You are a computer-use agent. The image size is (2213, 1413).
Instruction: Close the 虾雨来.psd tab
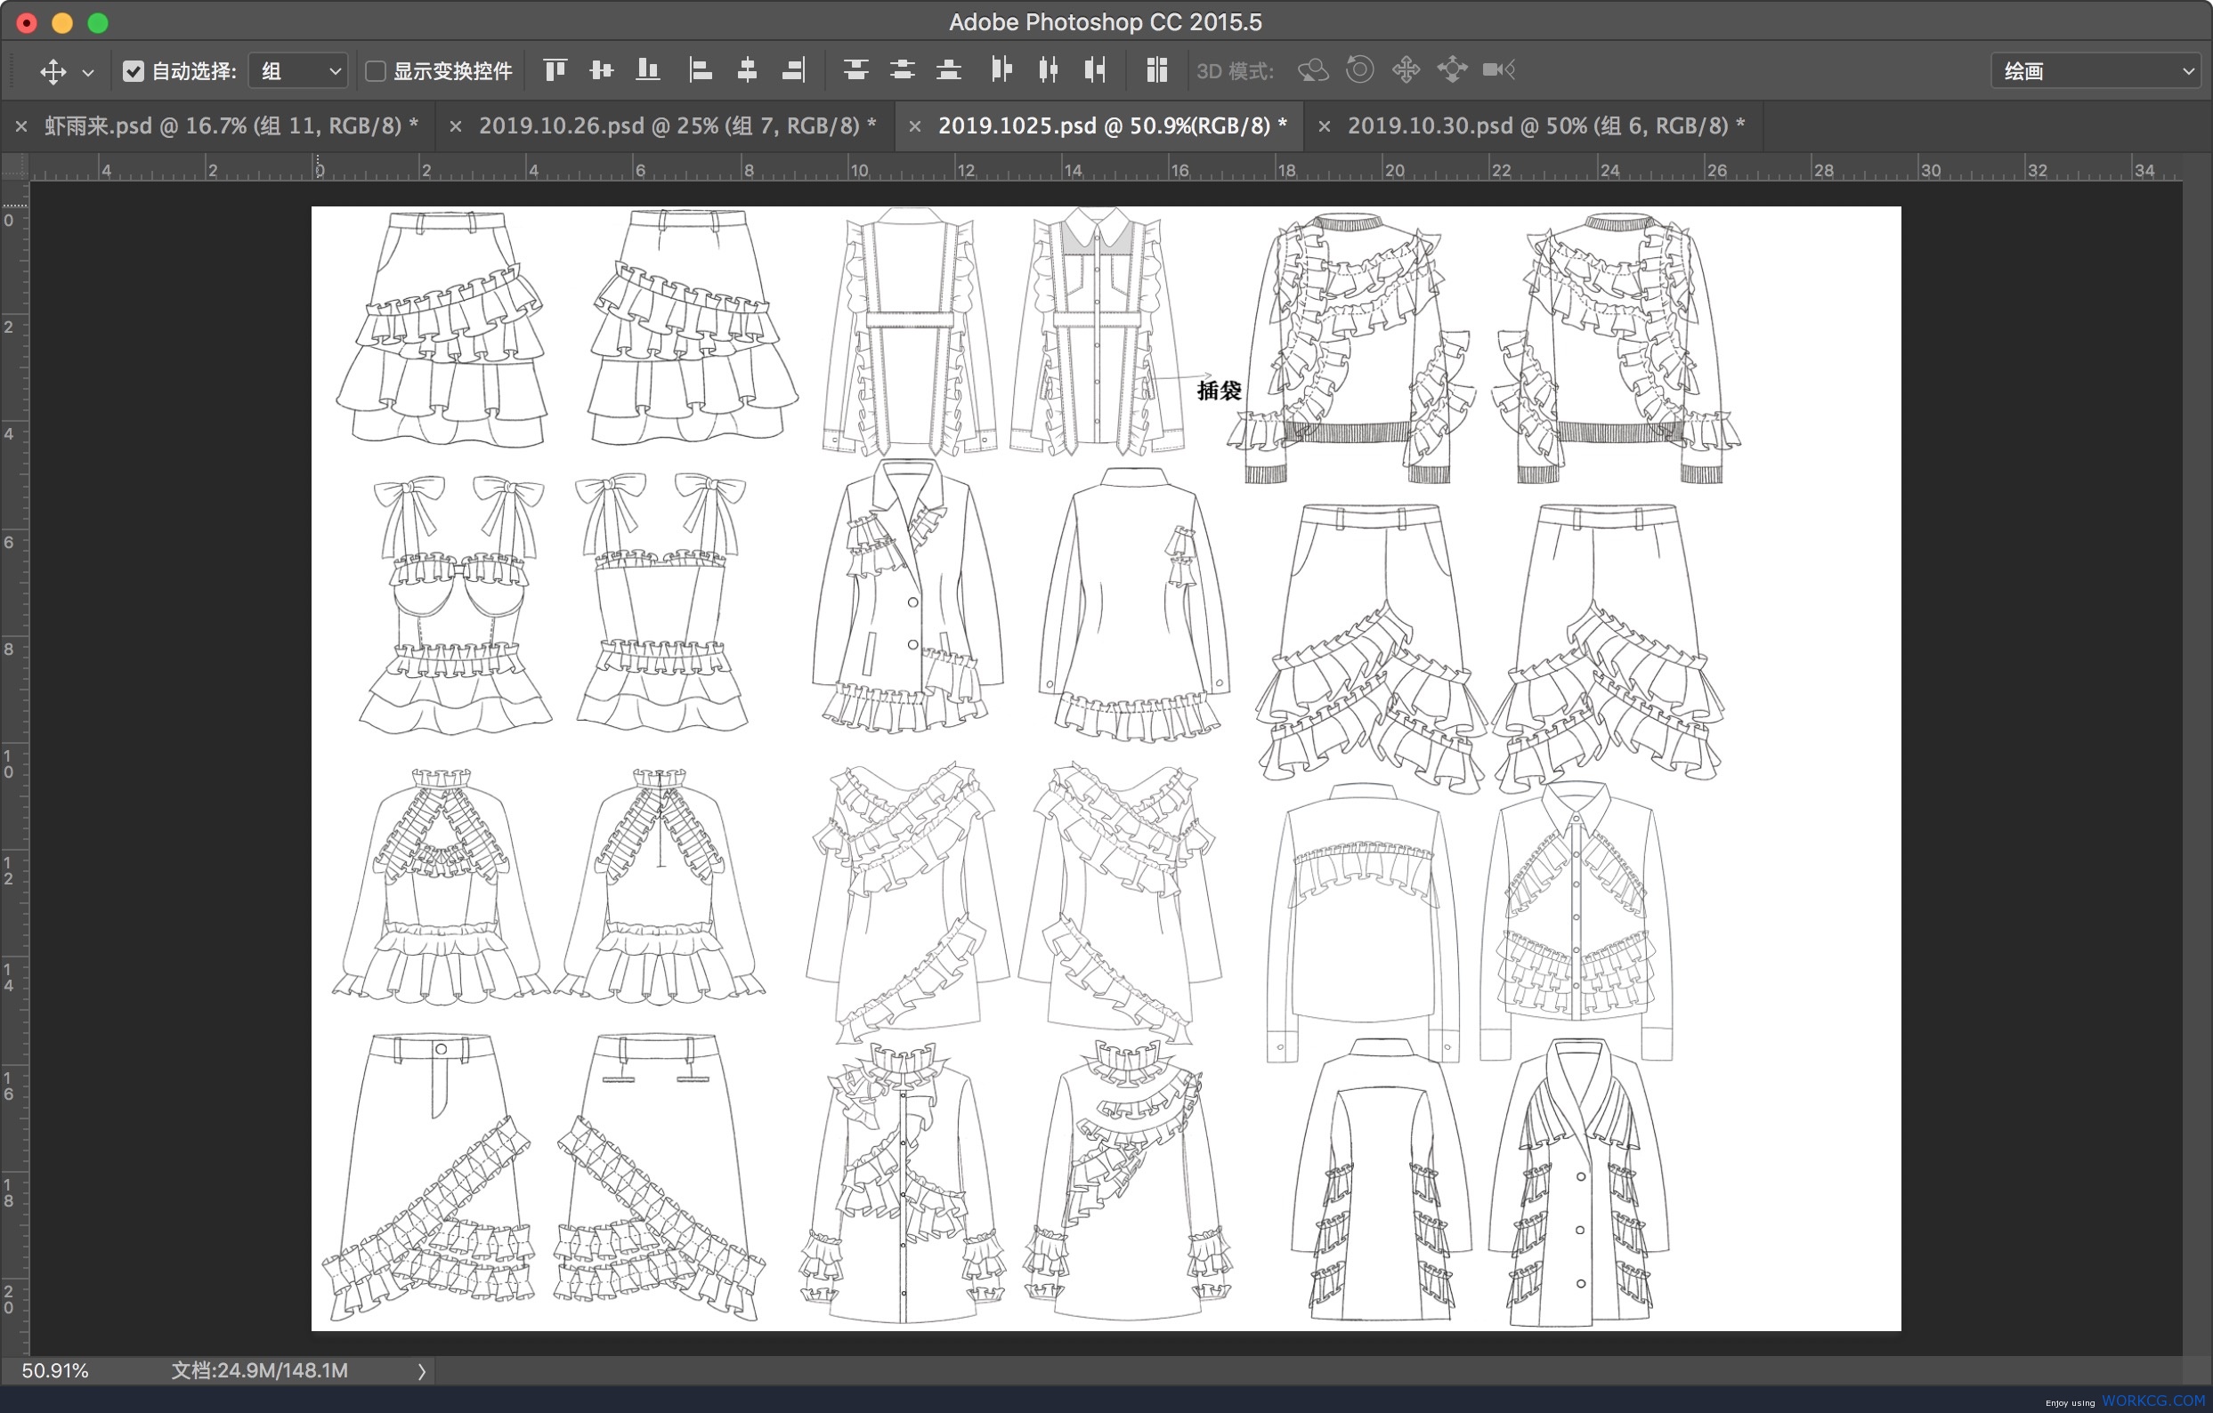pyautogui.click(x=21, y=126)
